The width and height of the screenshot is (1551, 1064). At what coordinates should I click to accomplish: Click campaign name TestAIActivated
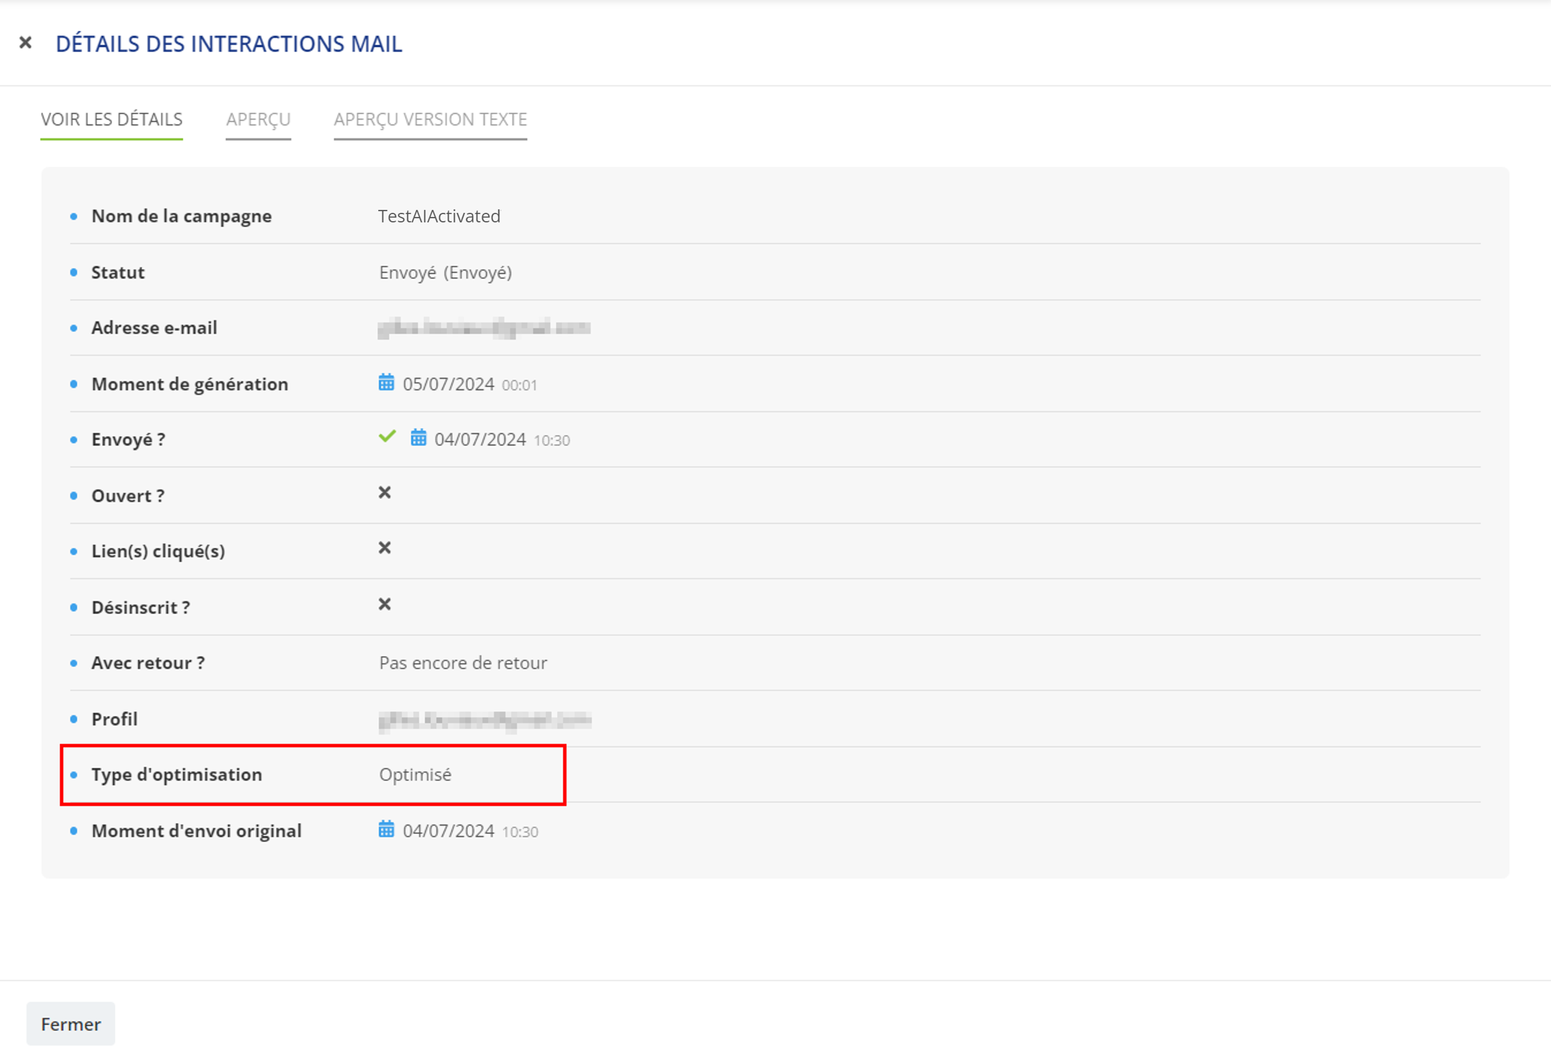(x=439, y=216)
